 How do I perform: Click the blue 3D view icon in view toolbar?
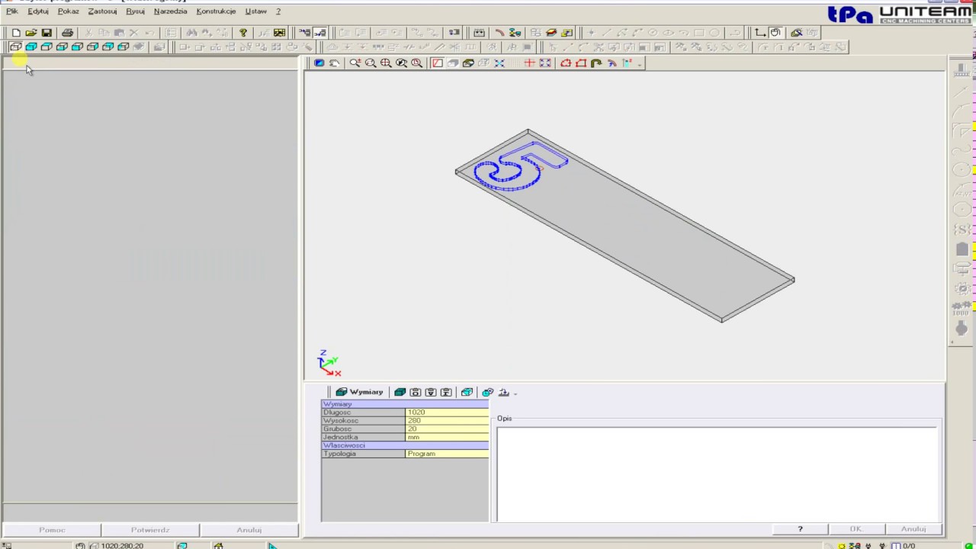click(319, 63)
